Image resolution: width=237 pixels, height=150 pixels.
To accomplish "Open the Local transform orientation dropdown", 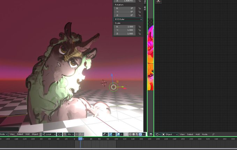I will [x=49, y=134].
